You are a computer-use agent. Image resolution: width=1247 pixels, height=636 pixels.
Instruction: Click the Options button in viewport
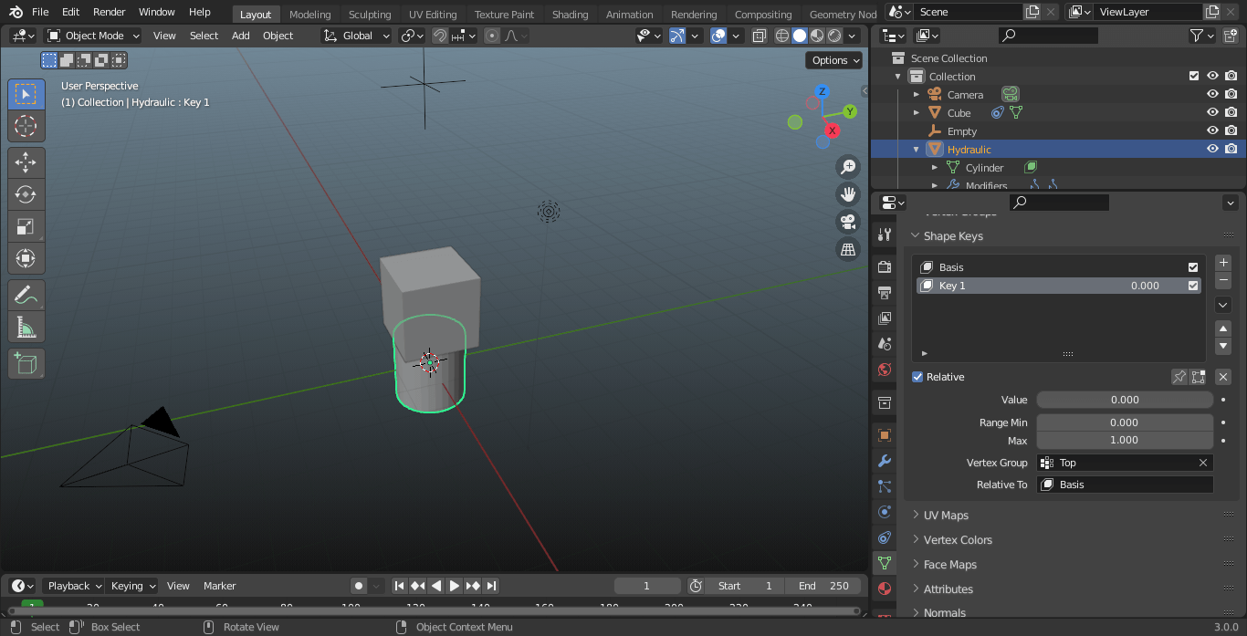(833, 59)
